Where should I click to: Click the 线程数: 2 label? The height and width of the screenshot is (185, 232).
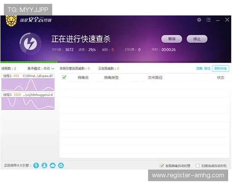[x=9, y=69]
